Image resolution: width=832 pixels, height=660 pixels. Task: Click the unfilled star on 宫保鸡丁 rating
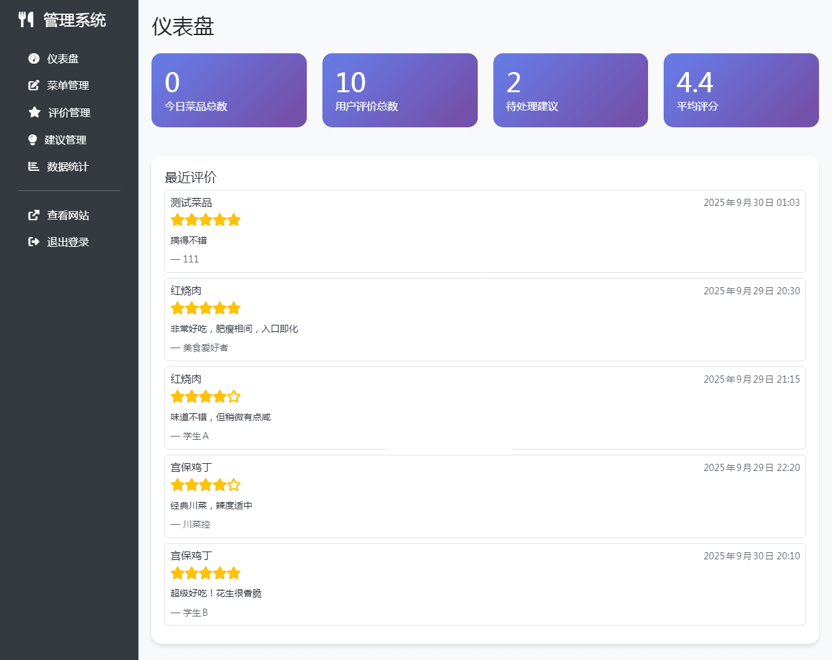tap(233, 484)
